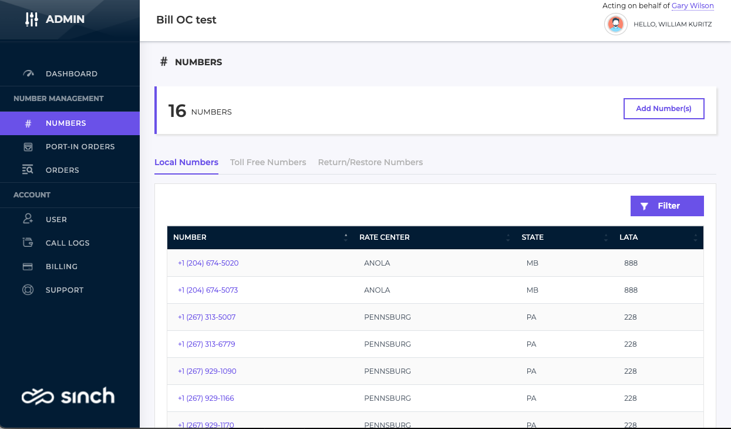Open number +1 (204) 674-5020
The width and height of the screenshot is (731, 429).
208,263
